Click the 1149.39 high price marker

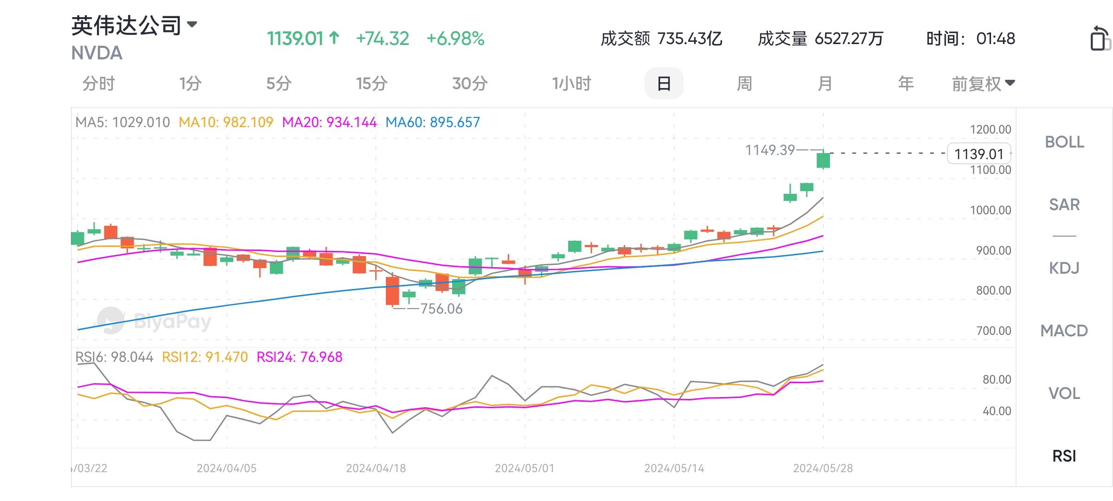(x=770, y=150)
